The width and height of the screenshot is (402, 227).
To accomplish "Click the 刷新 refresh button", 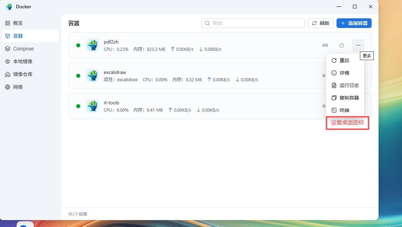I will point(320,23).
